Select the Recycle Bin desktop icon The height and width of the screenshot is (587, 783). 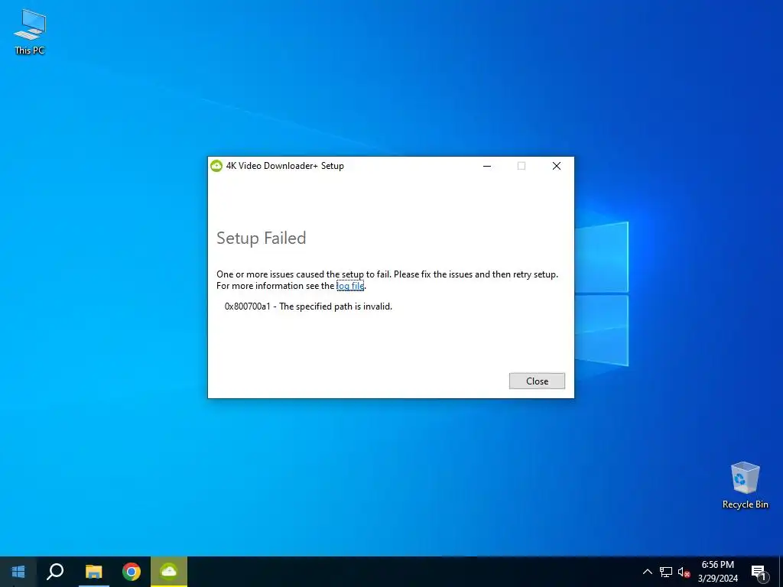745,485
